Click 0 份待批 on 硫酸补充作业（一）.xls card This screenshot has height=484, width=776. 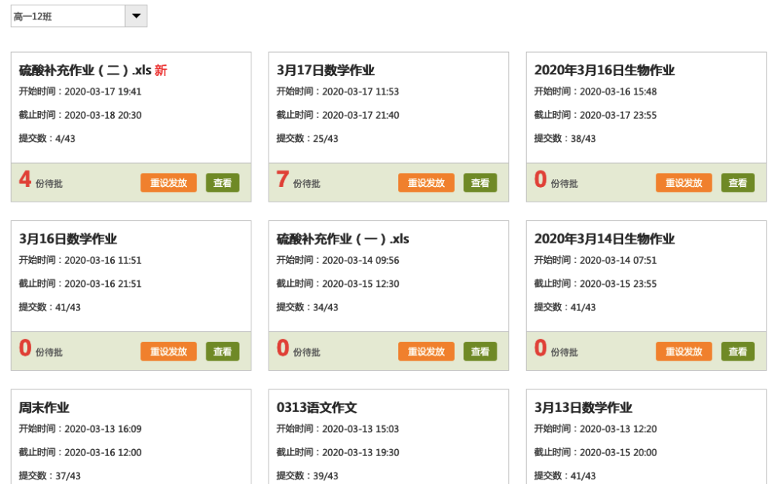point(299,348)
